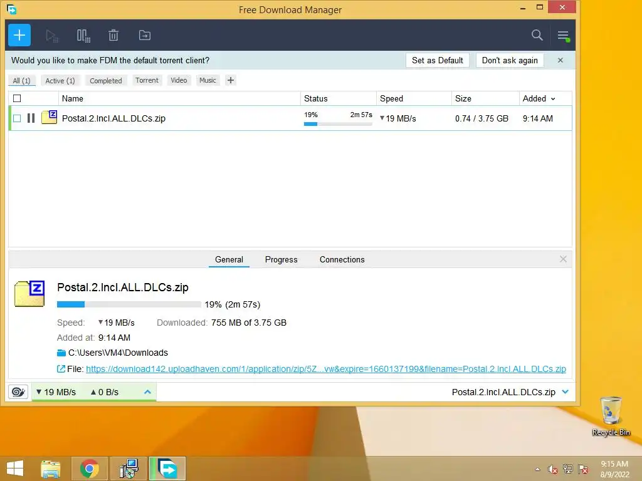This screenshot has width=642, height=481.
Task: Open the uploadhaven download URL link
Action: (326, 369)
